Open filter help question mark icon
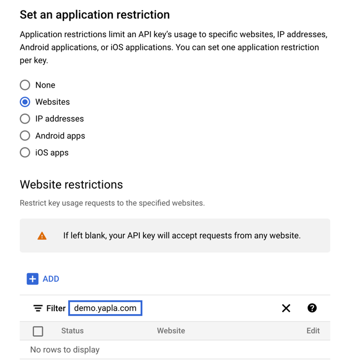Viewport: 345px width, 364px height. click(312, 308)
